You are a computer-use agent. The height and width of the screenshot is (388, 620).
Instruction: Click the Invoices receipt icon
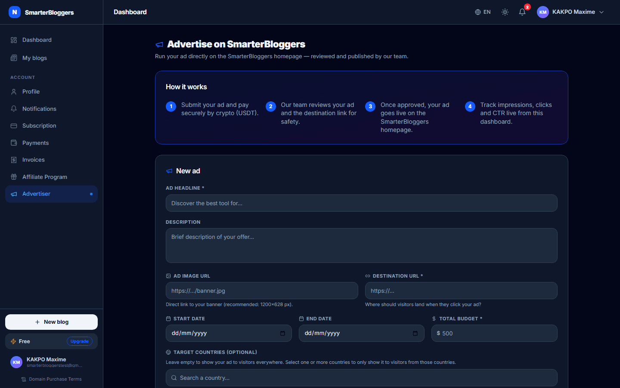tap(14, 160)
